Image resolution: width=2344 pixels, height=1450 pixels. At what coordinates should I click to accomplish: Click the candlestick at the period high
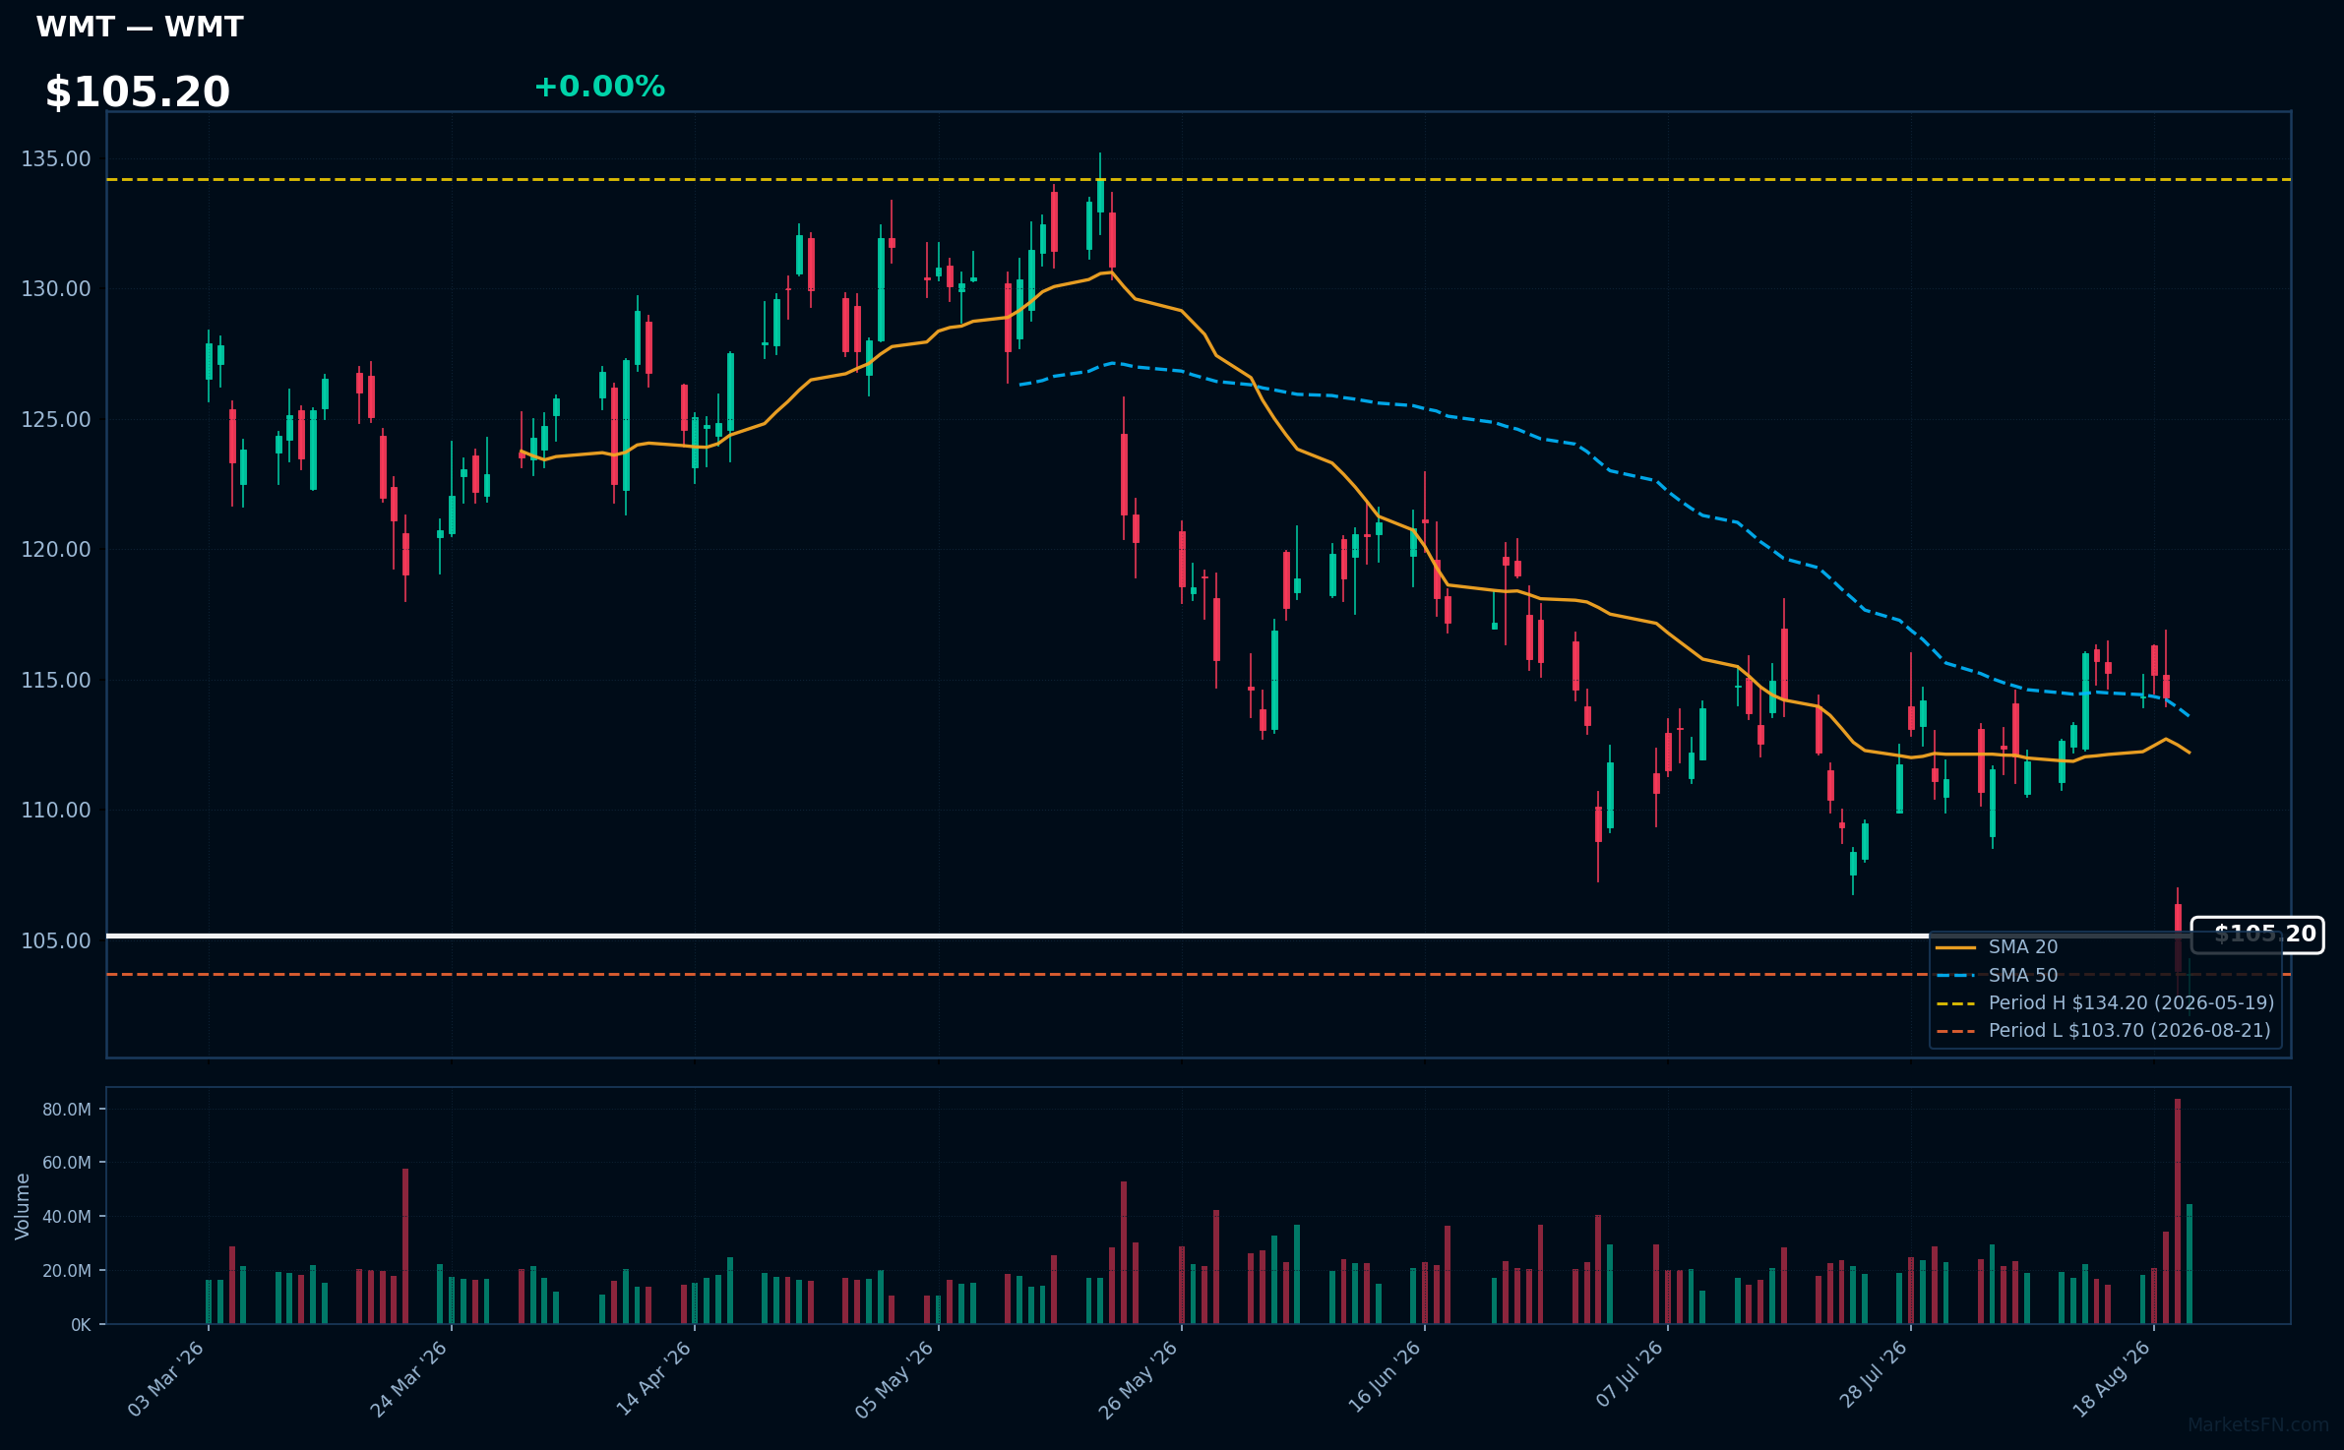coord(1100,195)
